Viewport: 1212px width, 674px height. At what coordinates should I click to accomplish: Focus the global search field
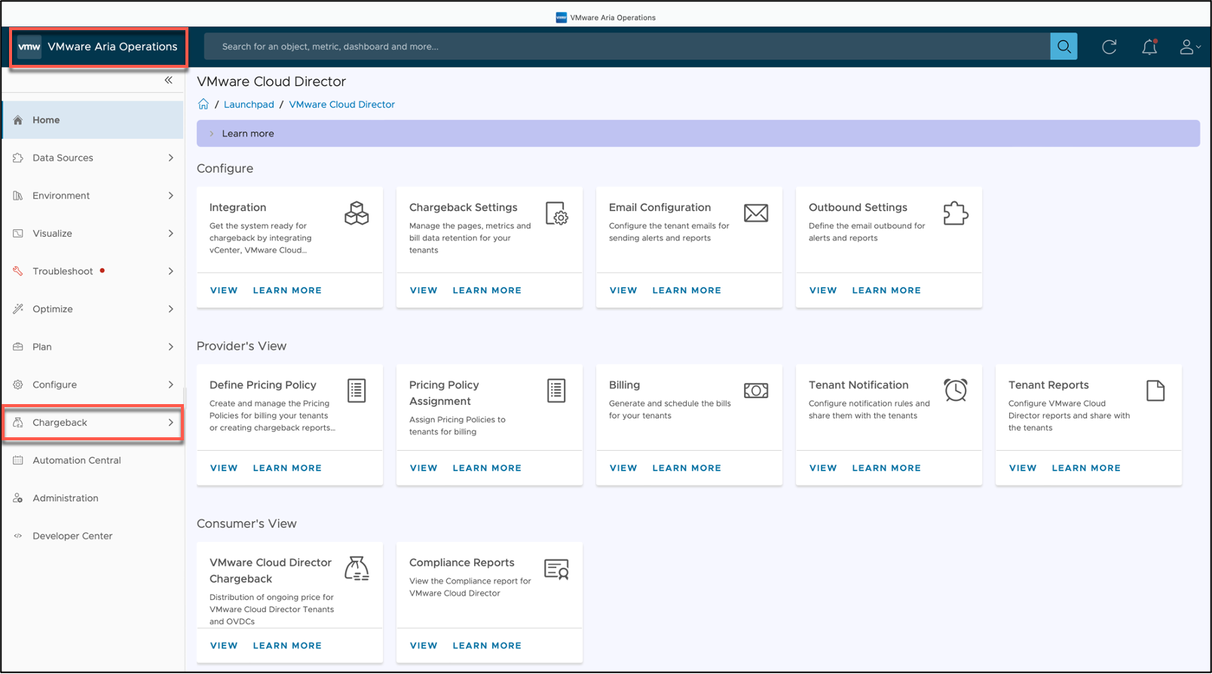626,47
